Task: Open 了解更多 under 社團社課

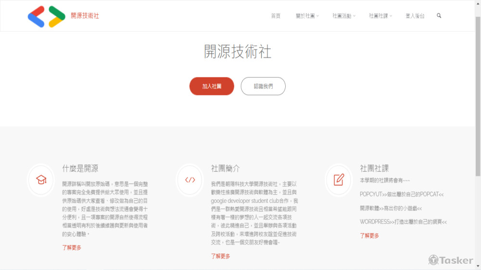Action: [369, 235]
